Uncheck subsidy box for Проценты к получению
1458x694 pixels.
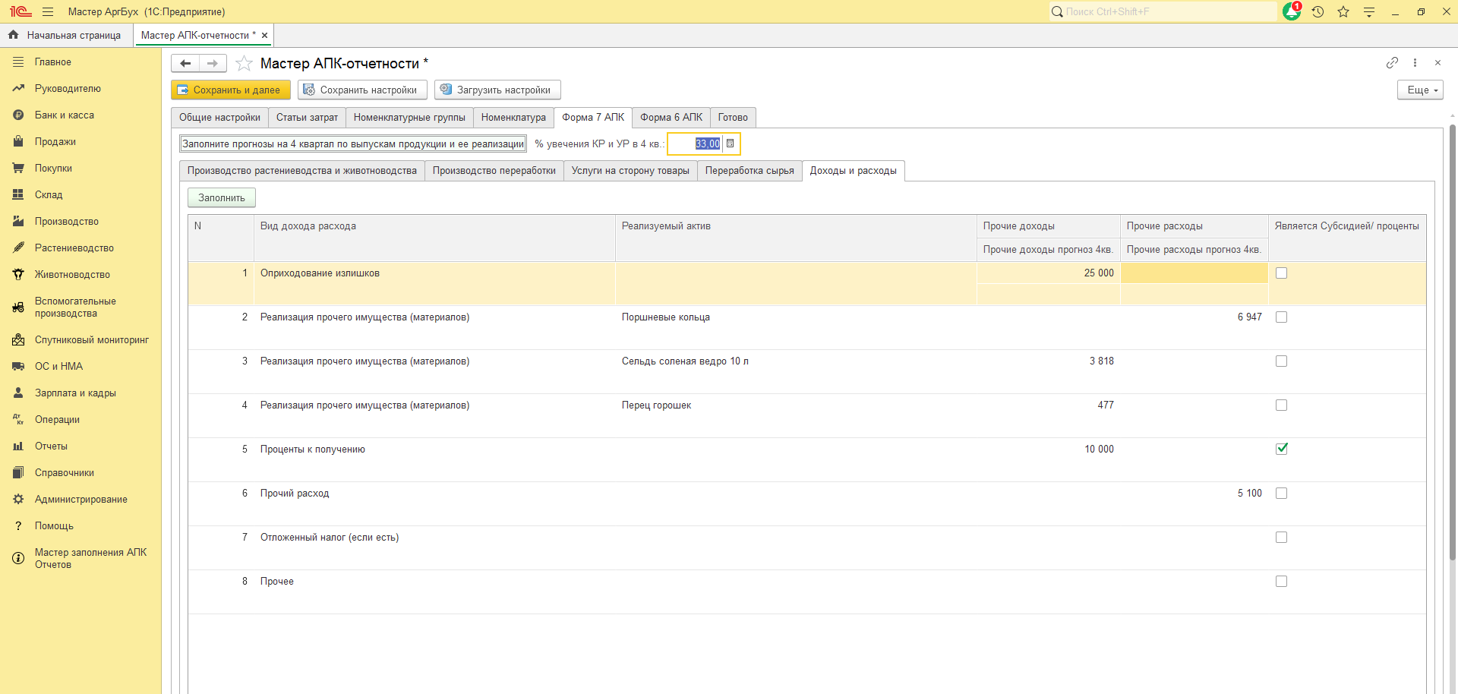coord(1282,449)
